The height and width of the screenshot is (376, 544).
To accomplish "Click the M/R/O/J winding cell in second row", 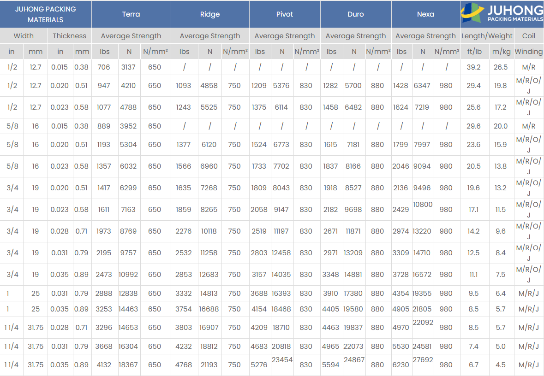I will click(x=529, y=86).
